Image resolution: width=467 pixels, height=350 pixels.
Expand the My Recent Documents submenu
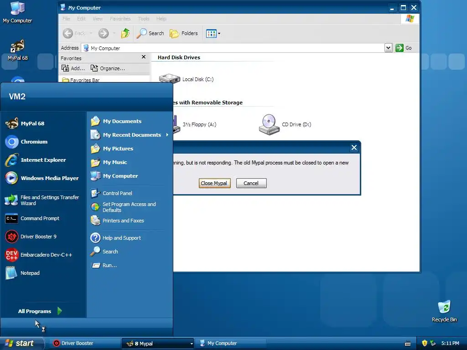tap(130, 135)
